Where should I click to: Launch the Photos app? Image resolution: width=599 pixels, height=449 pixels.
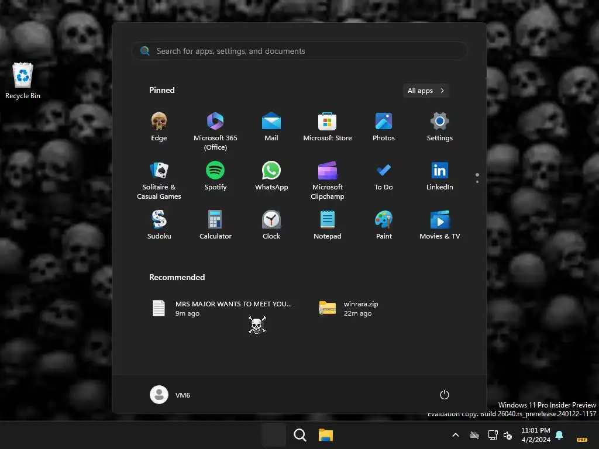[384, 127]
